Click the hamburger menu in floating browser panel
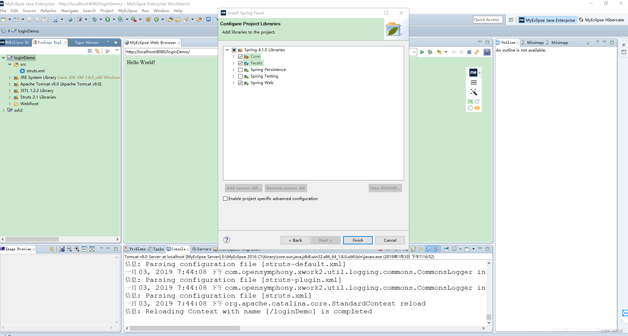 click(x=474, y=82)
